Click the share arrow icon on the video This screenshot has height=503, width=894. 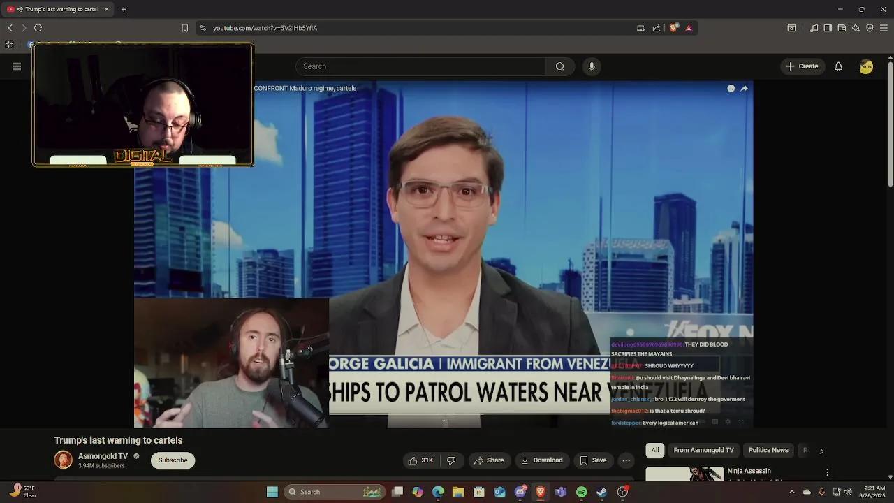(x=744, y=88)
